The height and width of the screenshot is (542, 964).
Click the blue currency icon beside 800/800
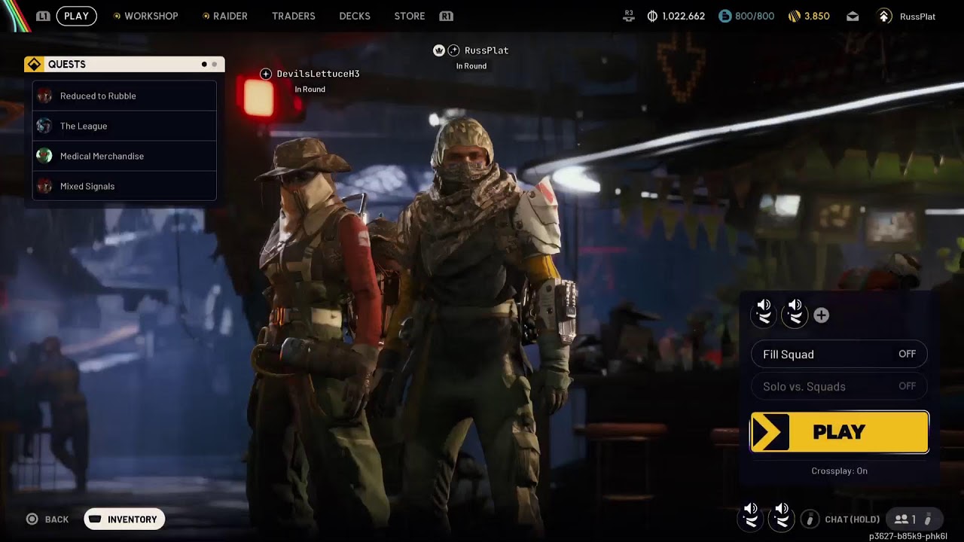(x=725, y=16)
